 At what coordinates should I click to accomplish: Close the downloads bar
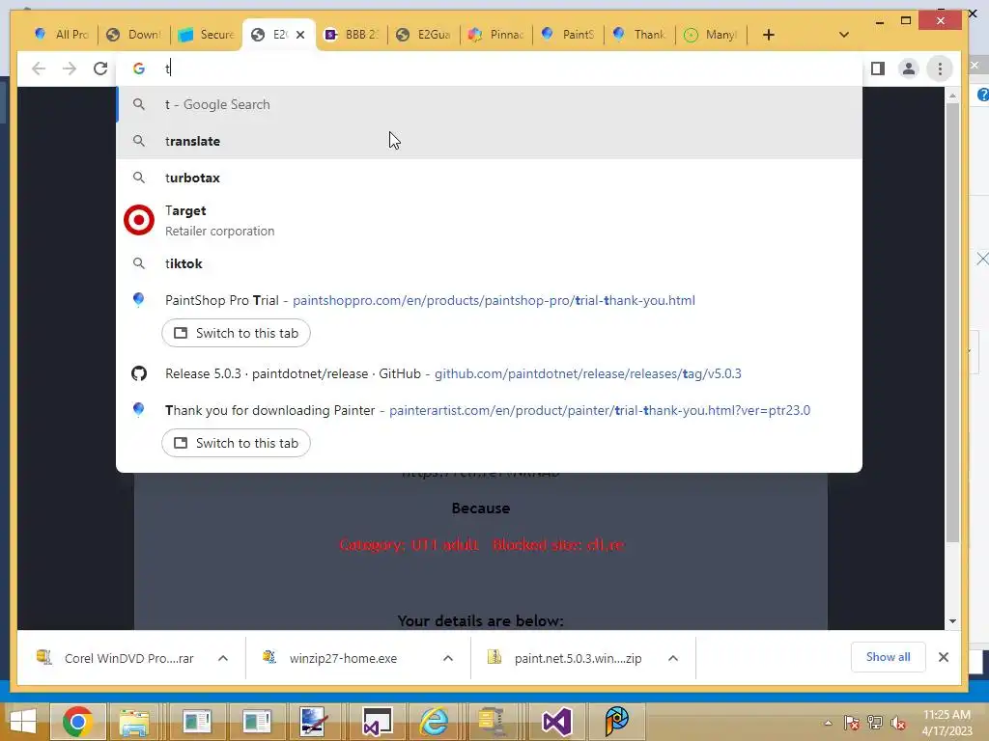[x=944, y=657]
